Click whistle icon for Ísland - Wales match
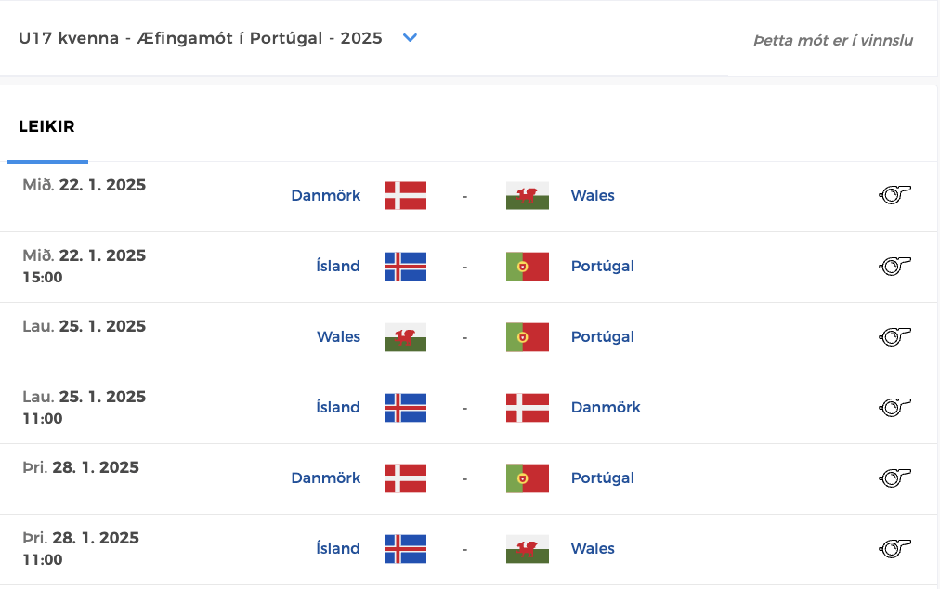The width and height of the screenshot is (940, 589). 894,548
